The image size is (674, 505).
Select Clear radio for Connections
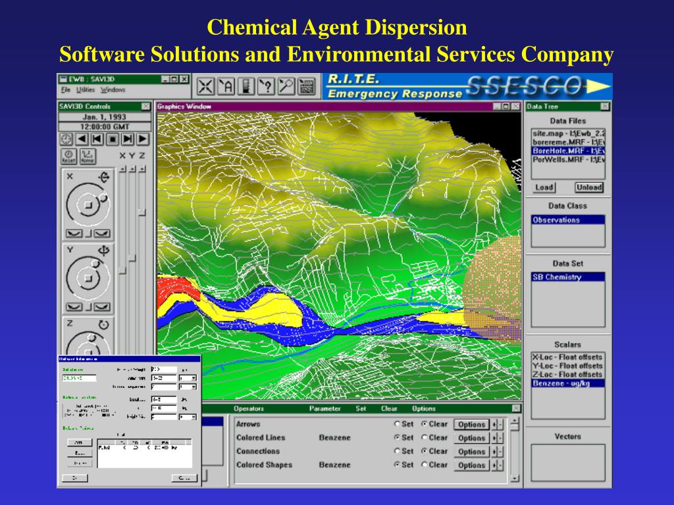point(425,451)
